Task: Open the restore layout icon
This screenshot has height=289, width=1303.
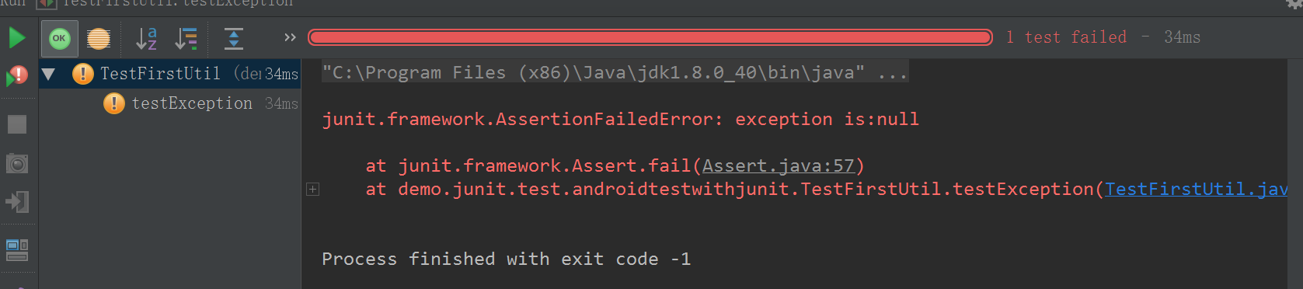Action: 17,249
